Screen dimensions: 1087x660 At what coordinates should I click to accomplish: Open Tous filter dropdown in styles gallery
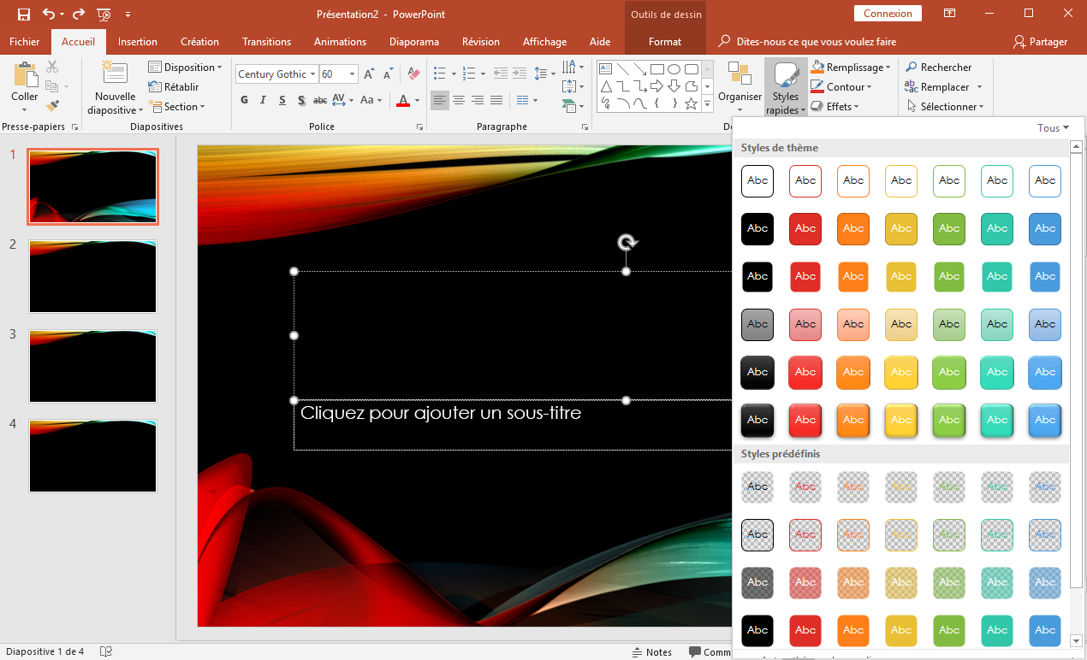click(1053, 128)
